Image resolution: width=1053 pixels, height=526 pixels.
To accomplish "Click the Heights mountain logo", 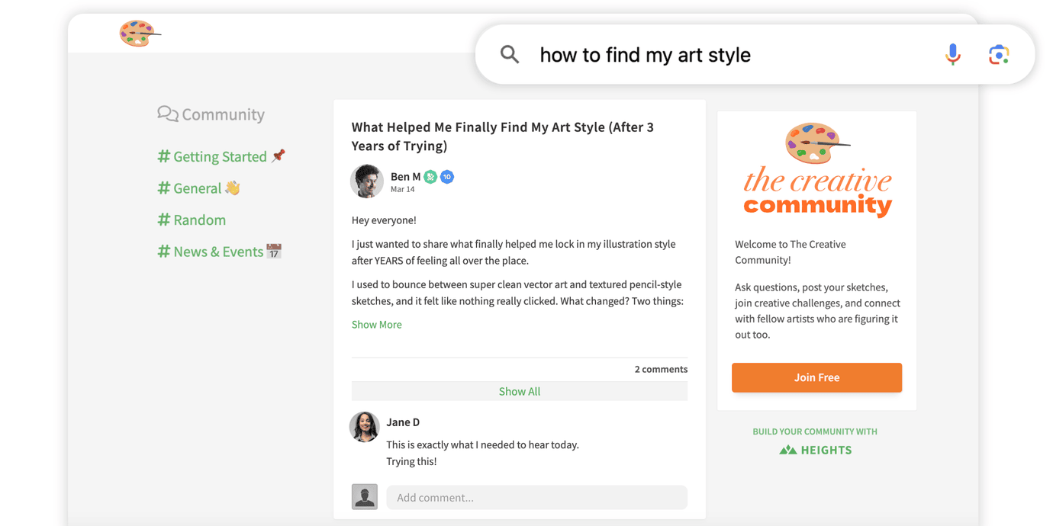I will pyautogui.click(x=788, y=450).
